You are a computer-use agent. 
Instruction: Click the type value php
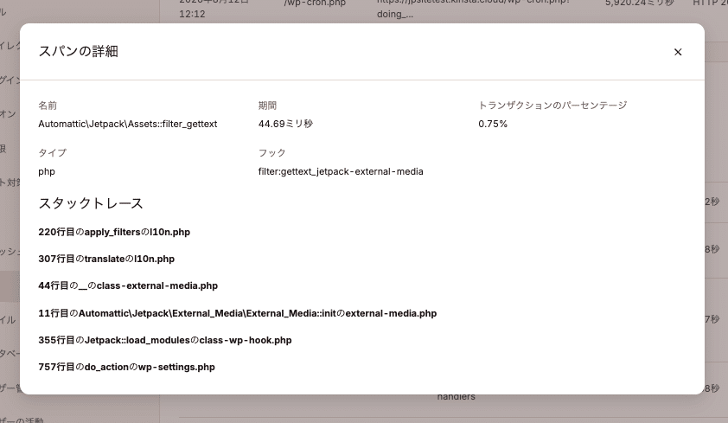point(47,172)
